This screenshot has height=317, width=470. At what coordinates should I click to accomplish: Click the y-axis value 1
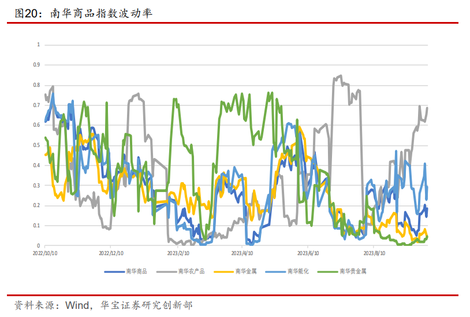pos(38,45)
